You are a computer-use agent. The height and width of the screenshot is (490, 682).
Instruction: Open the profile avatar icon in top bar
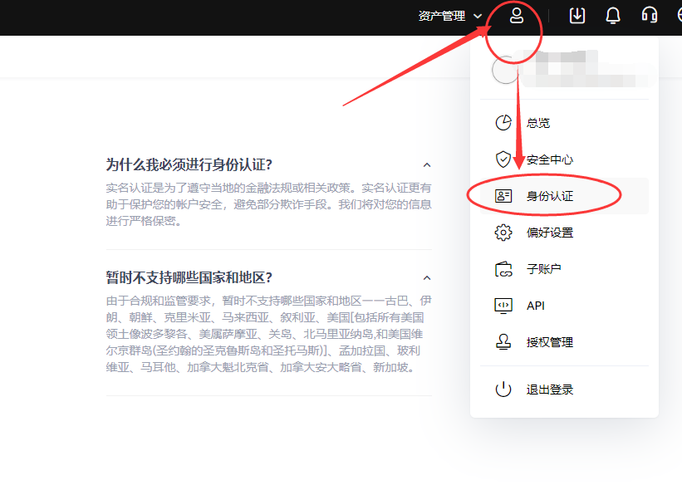tap(515, 16)
